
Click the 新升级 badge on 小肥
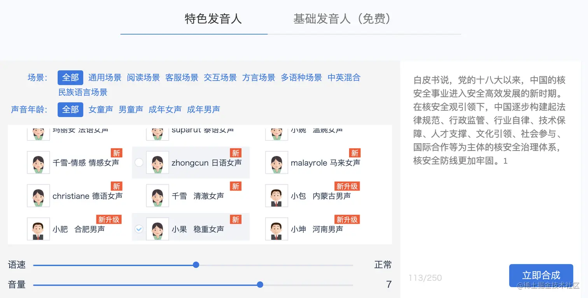[109, 219]
